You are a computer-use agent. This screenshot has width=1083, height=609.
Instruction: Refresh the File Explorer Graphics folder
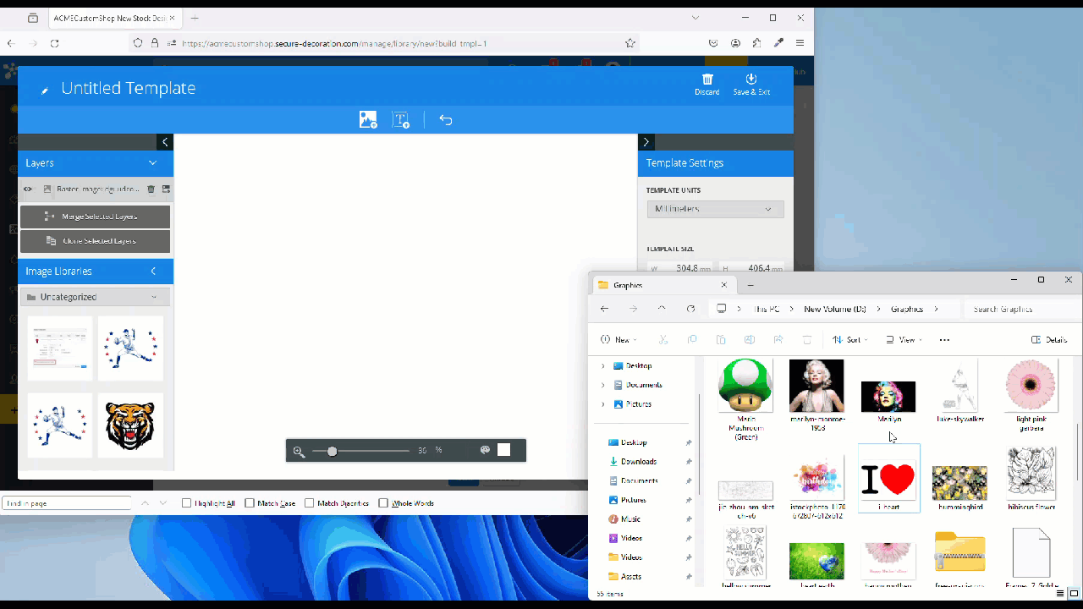point(691,309)
